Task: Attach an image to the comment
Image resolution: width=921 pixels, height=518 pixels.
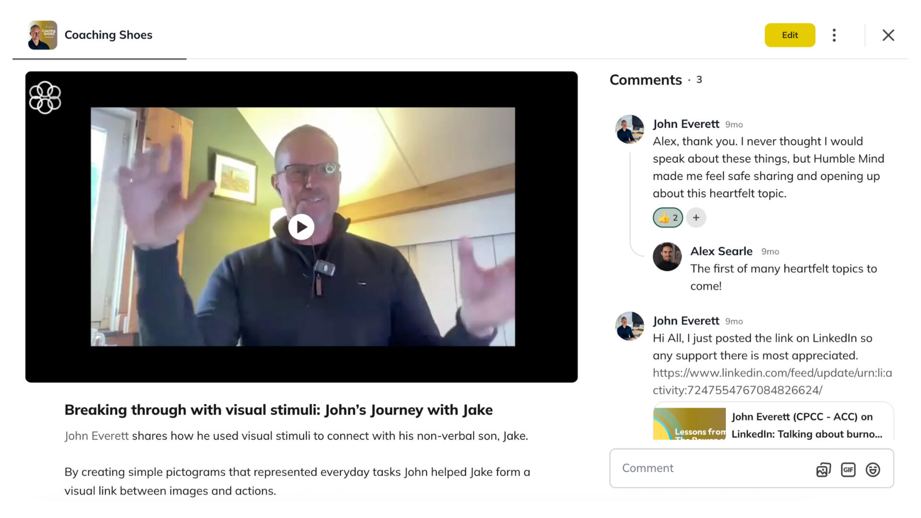Action: [x=823, y=470]
